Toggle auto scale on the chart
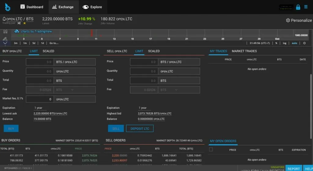The width and height of the screenshot is (313, 171). (294, 43)
